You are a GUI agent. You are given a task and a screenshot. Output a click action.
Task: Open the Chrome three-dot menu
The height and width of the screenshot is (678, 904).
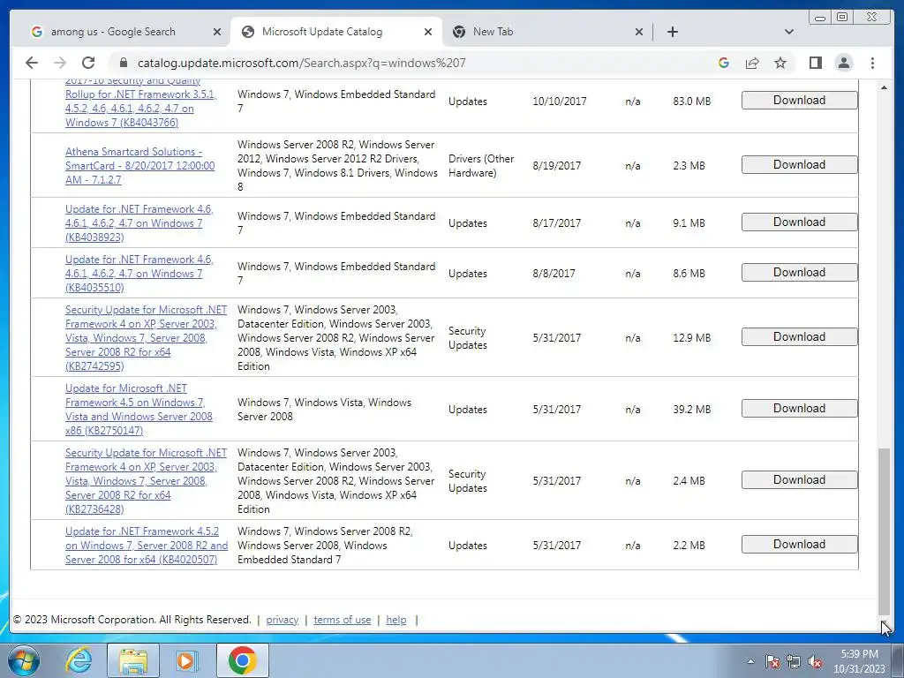click(872, 63)
